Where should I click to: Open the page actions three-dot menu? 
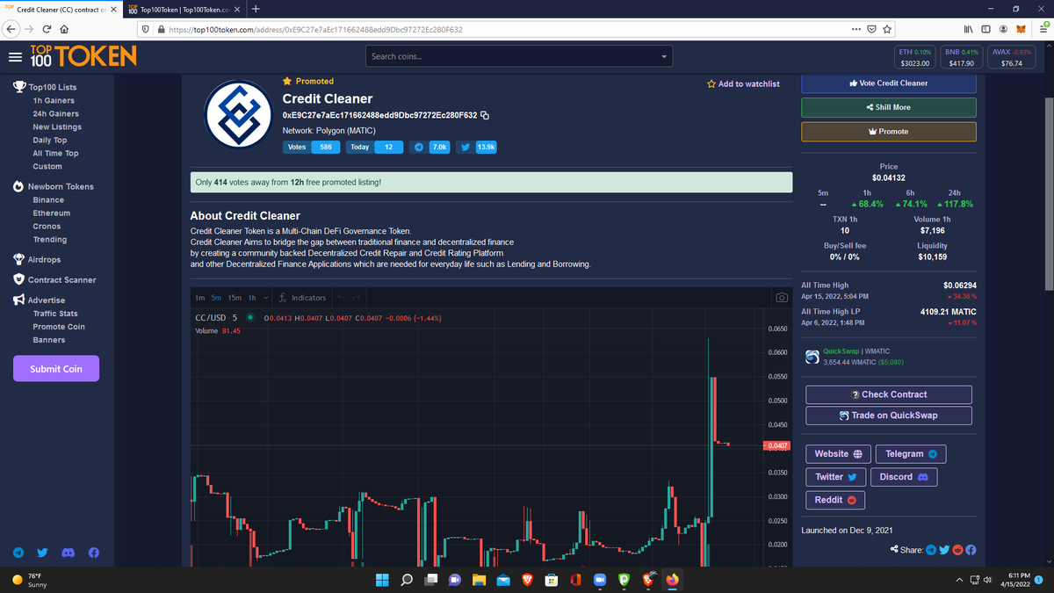tap(856, 29)
